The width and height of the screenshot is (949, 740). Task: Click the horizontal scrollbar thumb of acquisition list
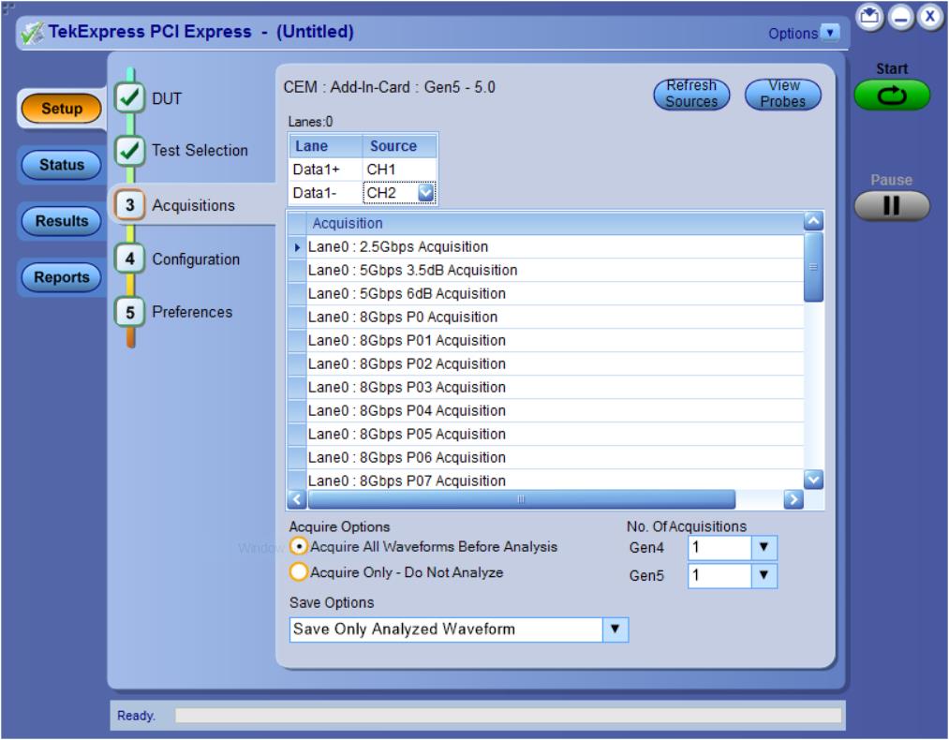pos(521,500)
